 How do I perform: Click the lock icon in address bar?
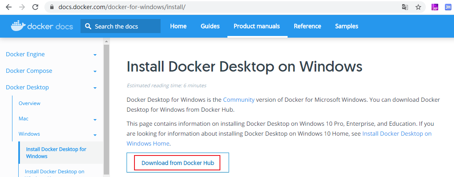tap(52, 7)
